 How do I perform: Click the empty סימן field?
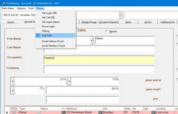[x=82, y=100]
